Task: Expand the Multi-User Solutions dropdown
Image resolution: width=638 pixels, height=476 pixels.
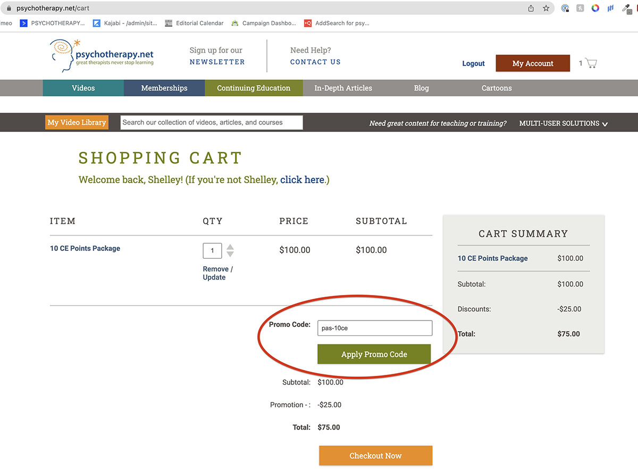Action: coord(564,123)
